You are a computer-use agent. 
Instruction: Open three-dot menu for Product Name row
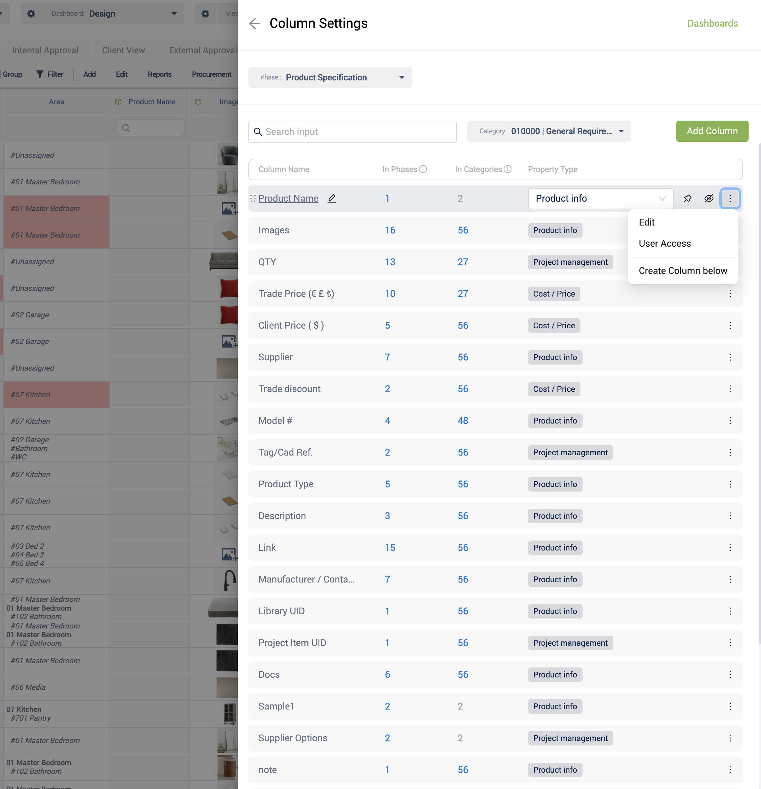pyautogui.click(x=730, y=198)
